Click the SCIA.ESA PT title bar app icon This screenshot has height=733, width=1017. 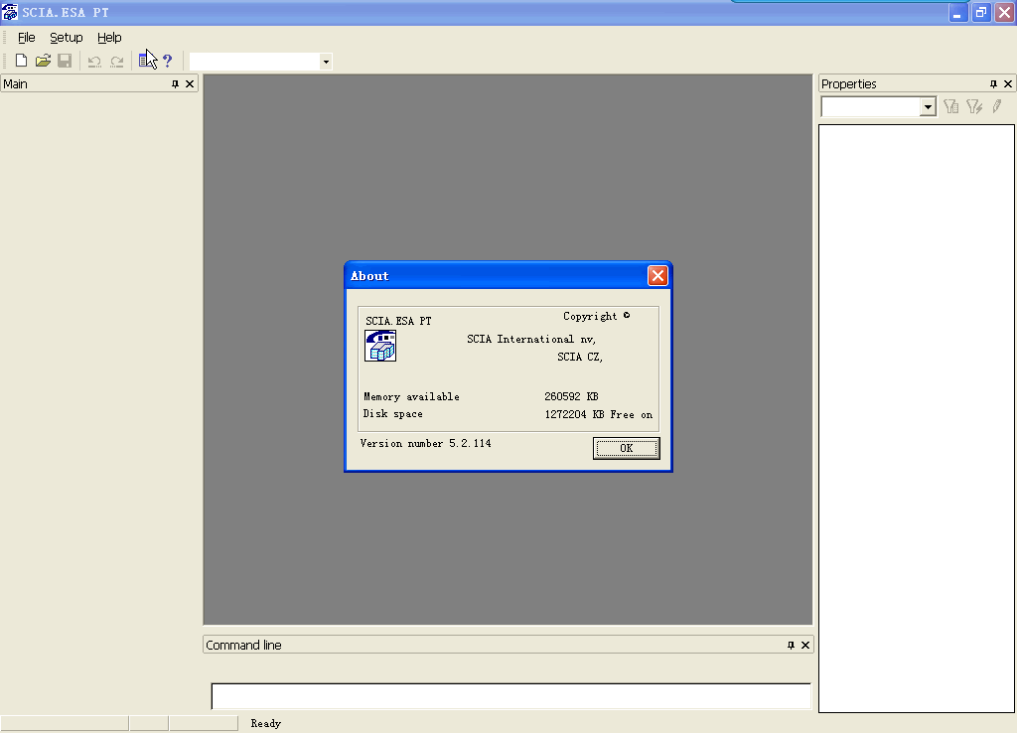pos(10,12)
